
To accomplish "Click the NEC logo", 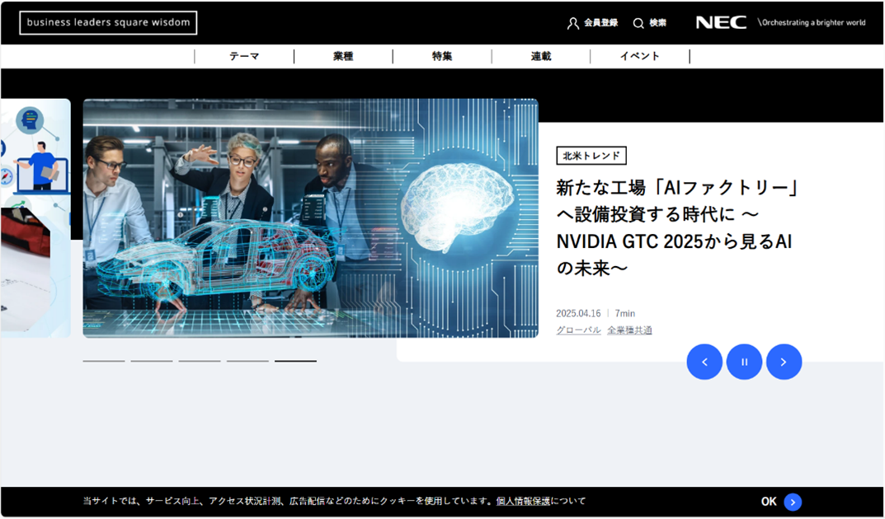I will coord(721,22).
